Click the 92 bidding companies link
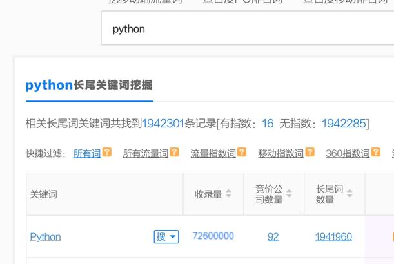Image resolution: width=394 pixels, height=264 pixels. coord(273,236)
